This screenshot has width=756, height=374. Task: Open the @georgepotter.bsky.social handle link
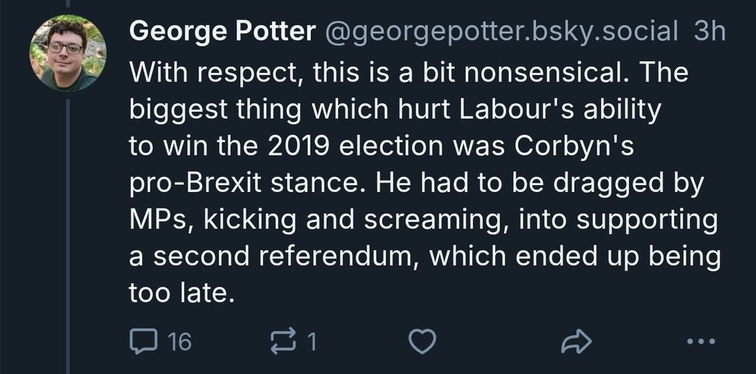coord(500,32)
